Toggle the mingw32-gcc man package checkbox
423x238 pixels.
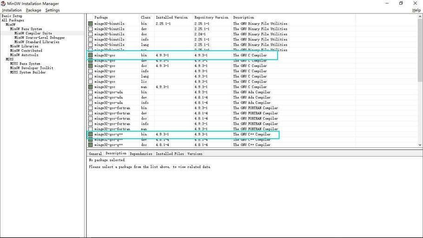(x=90, y=86)
